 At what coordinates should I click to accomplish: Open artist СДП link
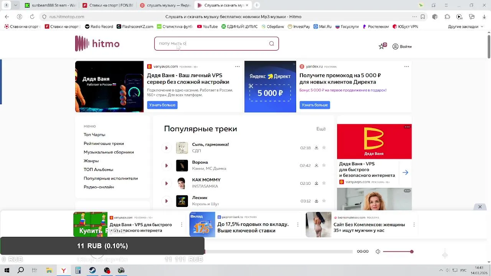[196, 151]
